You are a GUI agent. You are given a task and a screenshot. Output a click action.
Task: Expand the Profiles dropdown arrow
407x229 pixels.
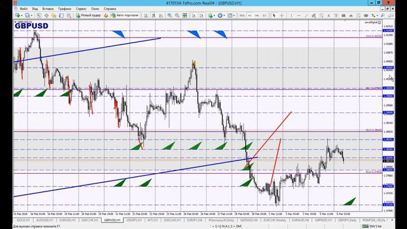tap(31, 15)
